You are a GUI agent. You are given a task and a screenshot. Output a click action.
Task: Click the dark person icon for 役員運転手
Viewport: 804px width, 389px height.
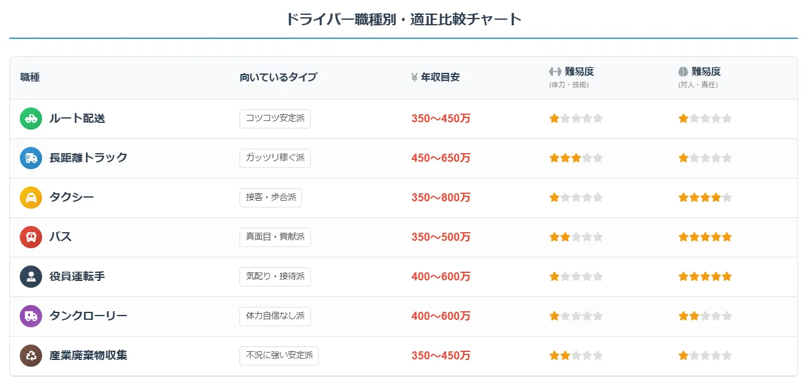tap(31, 277)
